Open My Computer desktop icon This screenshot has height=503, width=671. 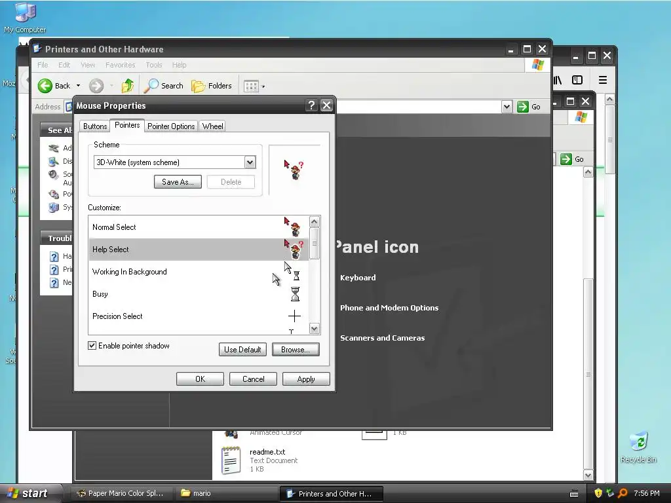[25, 17]
